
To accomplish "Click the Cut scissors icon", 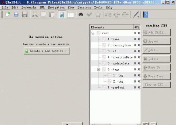I will [x=35, y=14].
